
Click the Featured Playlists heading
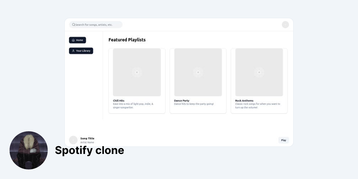(x=127, y=40)
